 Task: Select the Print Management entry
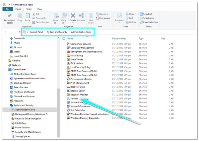click(x=80, y=83)
